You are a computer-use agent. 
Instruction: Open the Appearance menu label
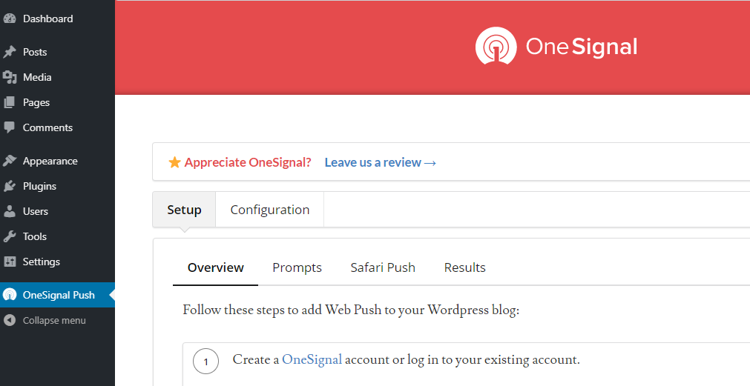tap(50, 161)
